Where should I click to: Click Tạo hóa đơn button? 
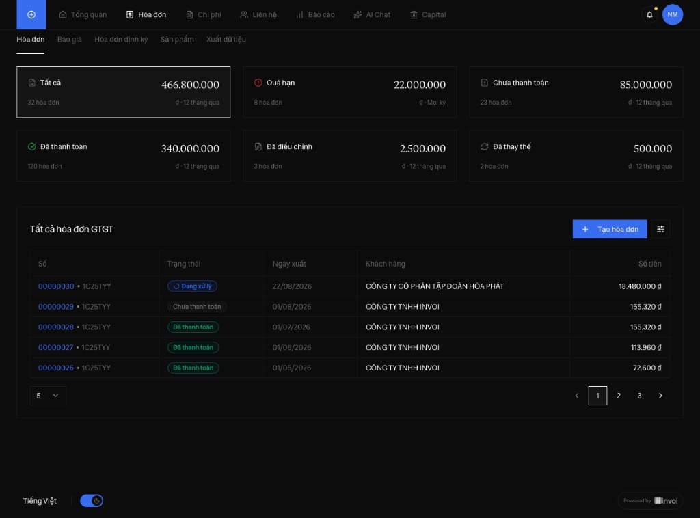click(610, 230)
